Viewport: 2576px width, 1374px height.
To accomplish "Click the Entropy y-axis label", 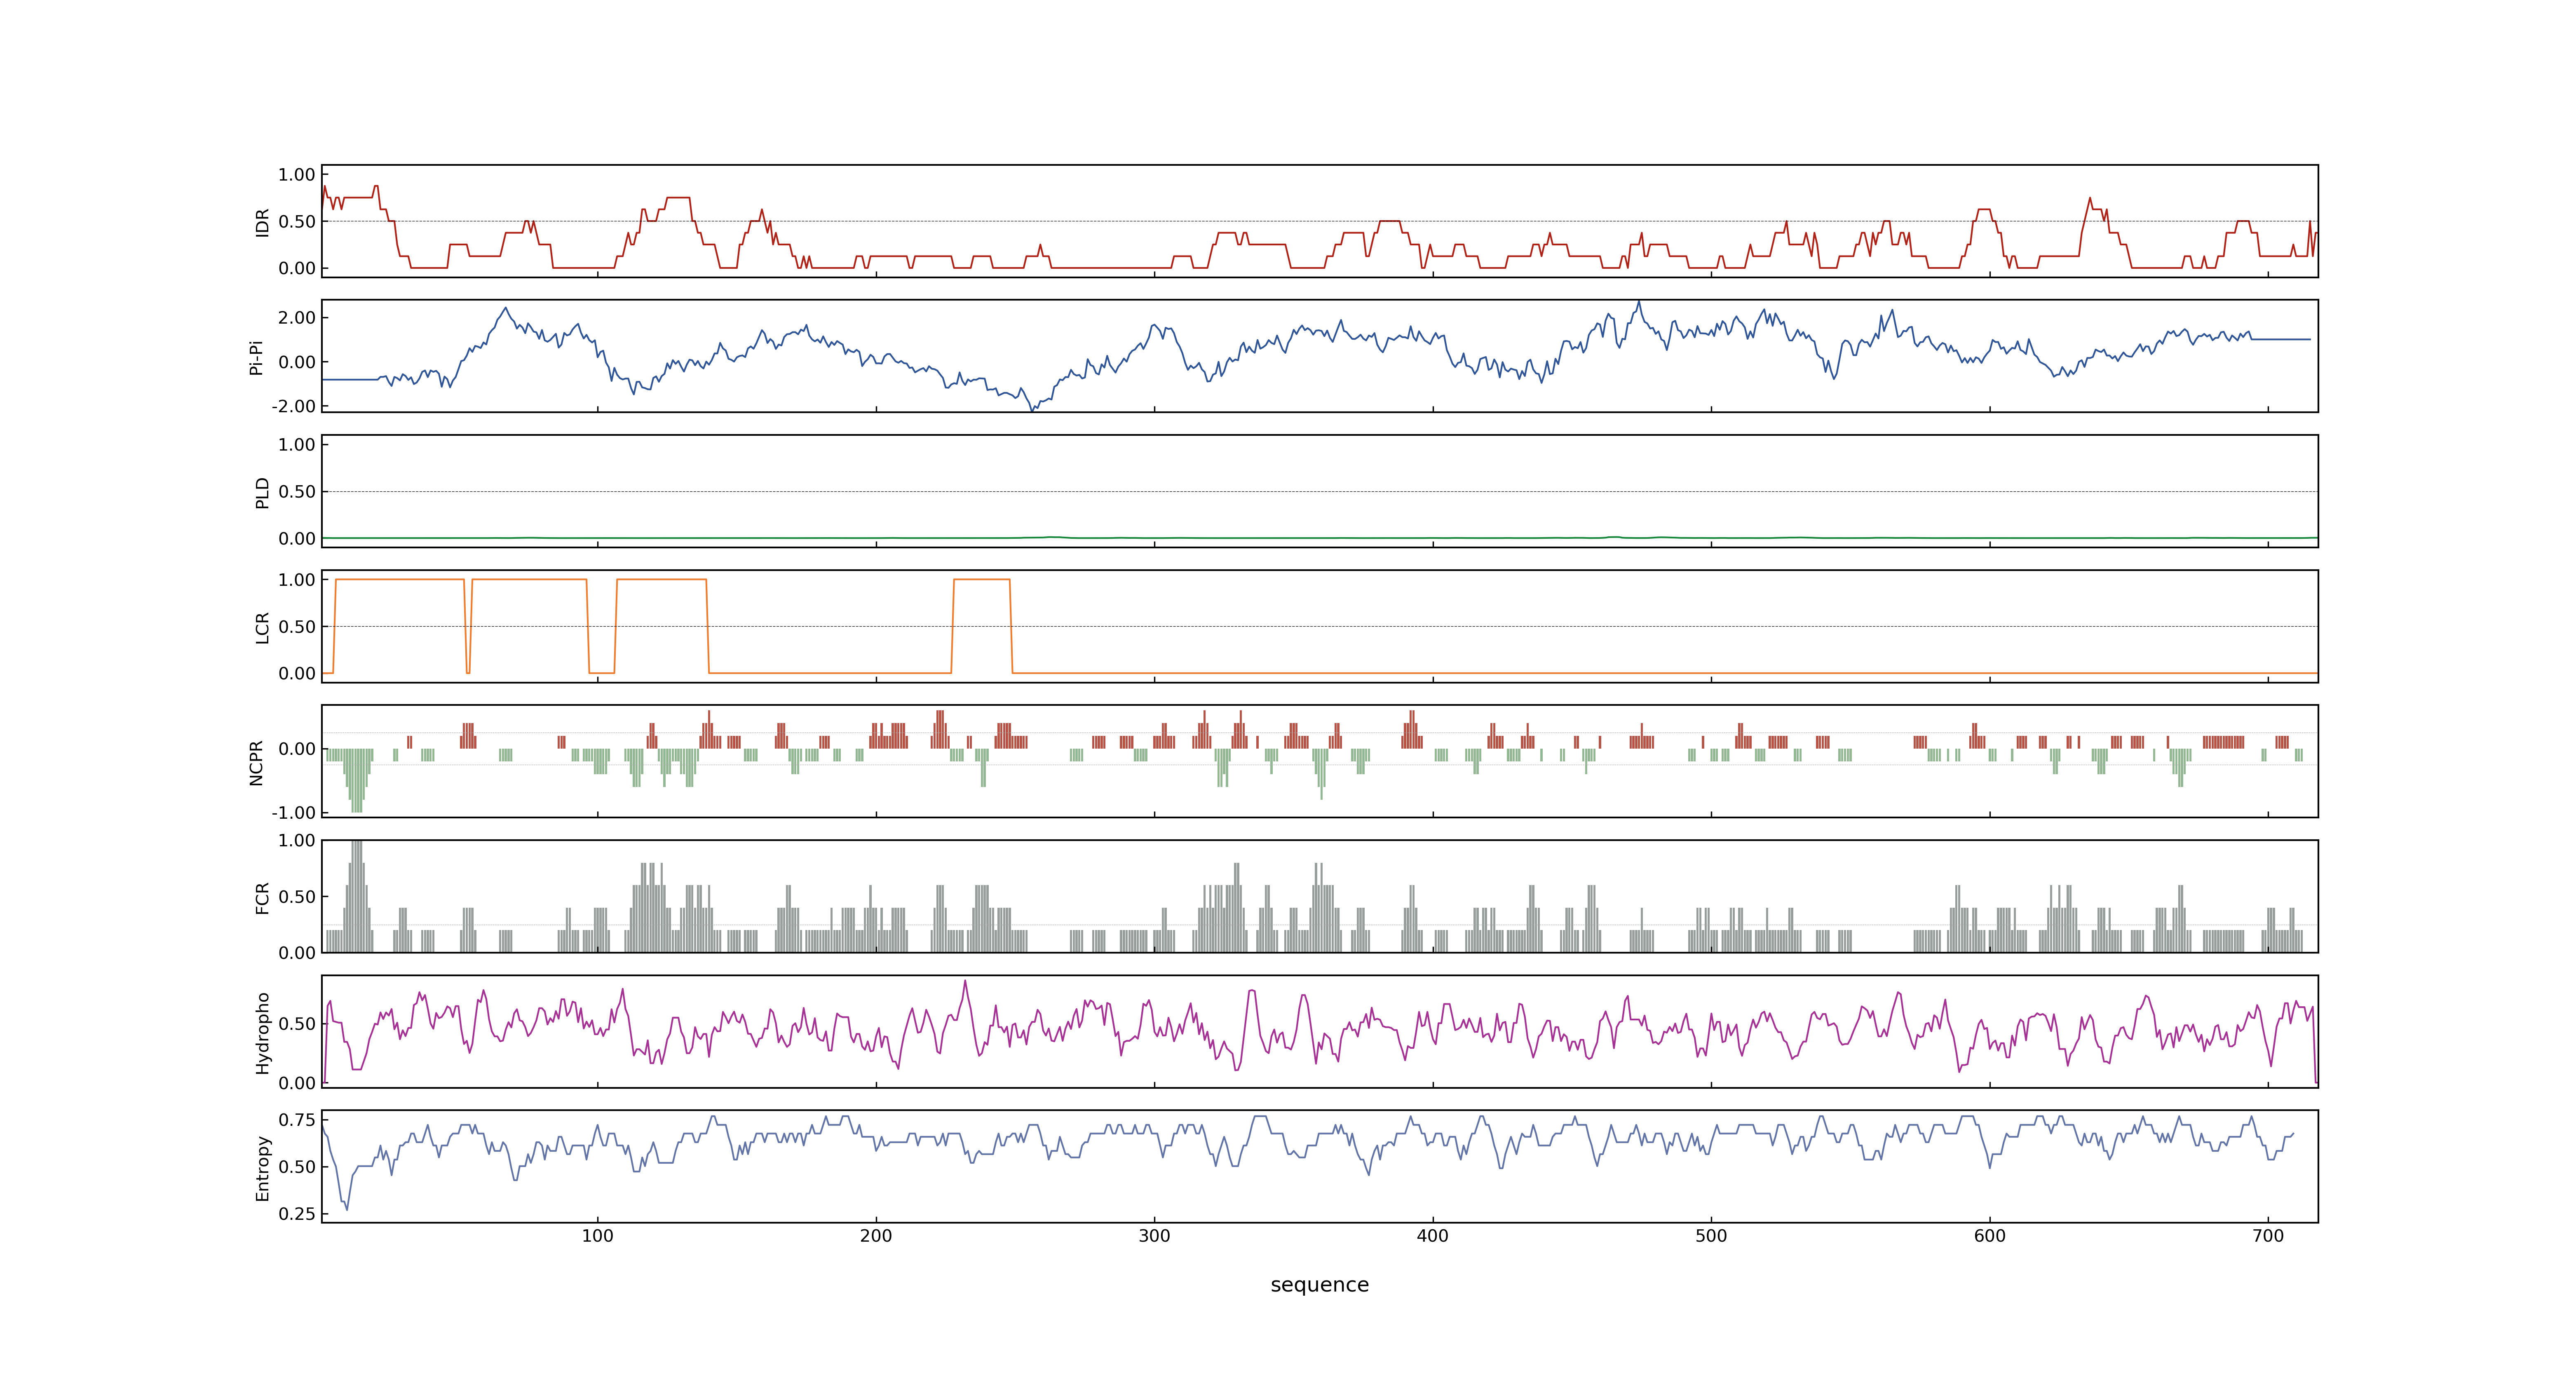I will 263,1167.
